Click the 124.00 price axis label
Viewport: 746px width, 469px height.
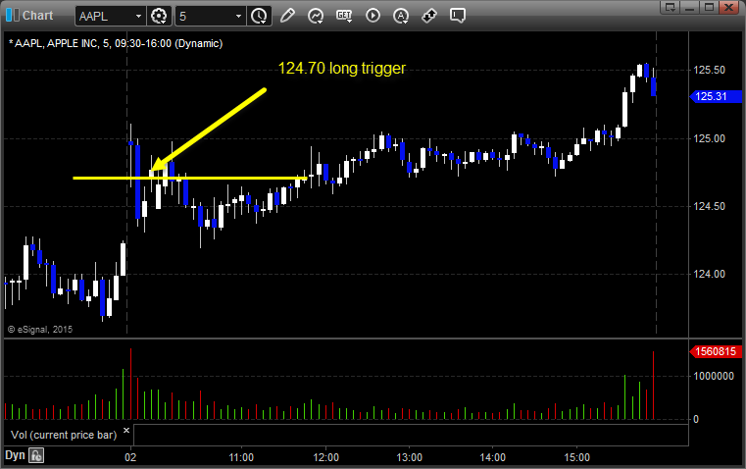point(709,274)
